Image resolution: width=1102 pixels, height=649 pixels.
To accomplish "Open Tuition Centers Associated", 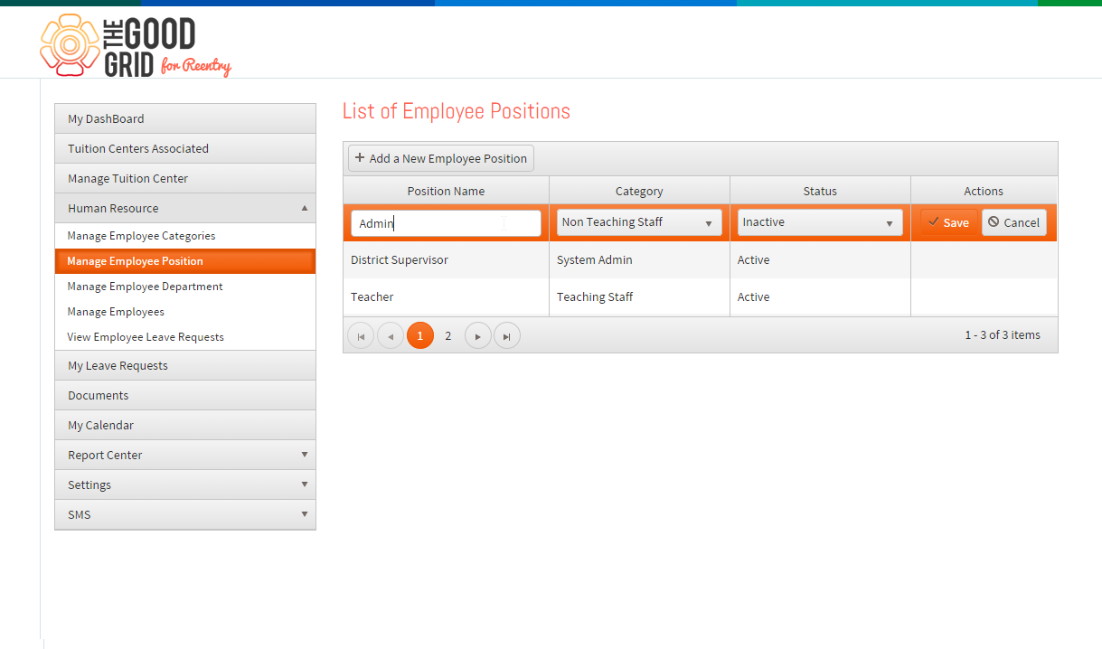I will click(x=185, y=148).
